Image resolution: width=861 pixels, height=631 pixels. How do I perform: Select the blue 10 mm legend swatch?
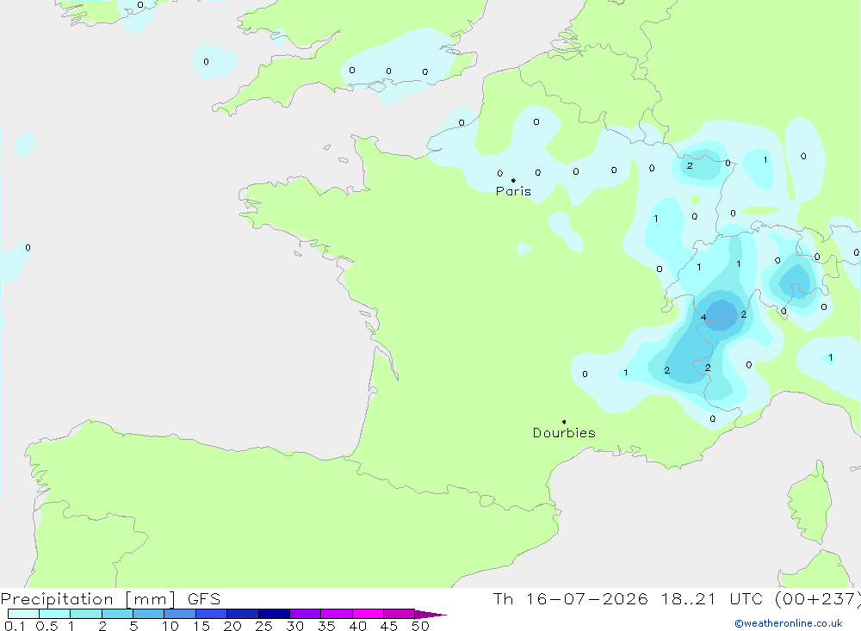coord(180,614)
